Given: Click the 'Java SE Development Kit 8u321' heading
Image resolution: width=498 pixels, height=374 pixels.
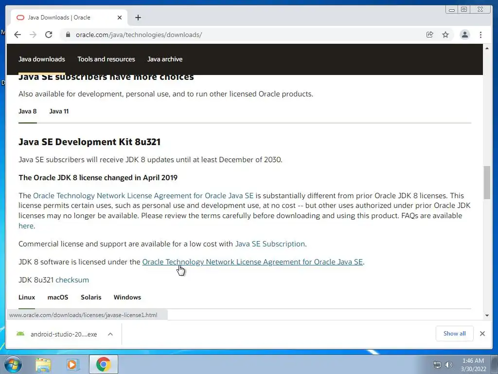Looking at the screenshot, I should coord(89,142).
